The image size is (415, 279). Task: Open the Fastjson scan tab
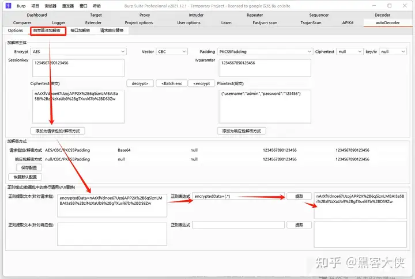(x=265, y=22)
